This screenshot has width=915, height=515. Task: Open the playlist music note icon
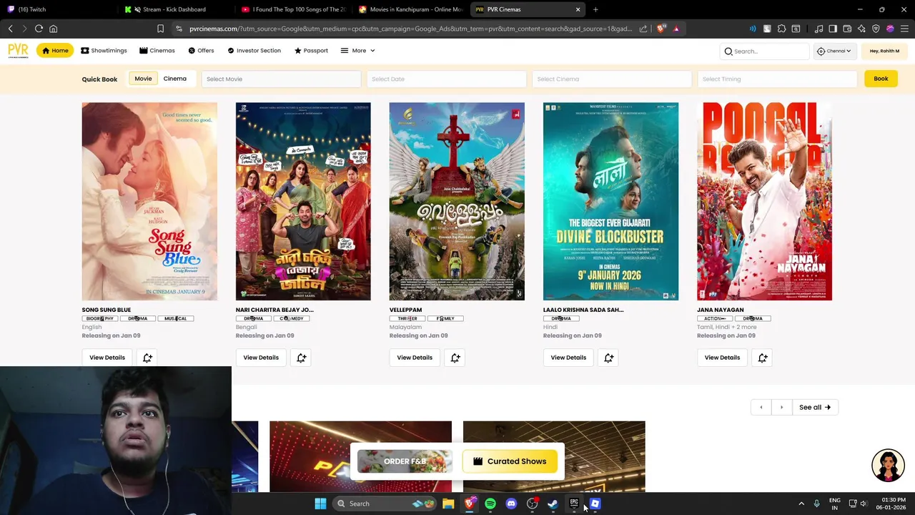(819, 29)
